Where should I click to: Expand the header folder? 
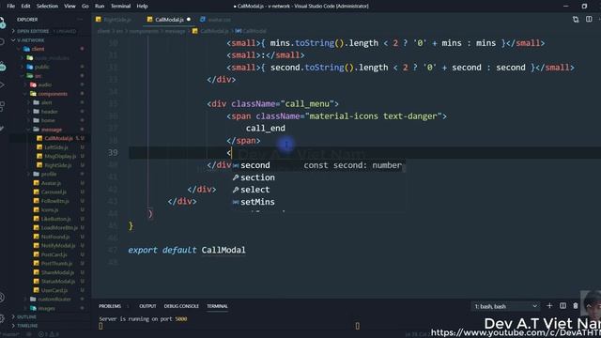[x=50, y=112]
